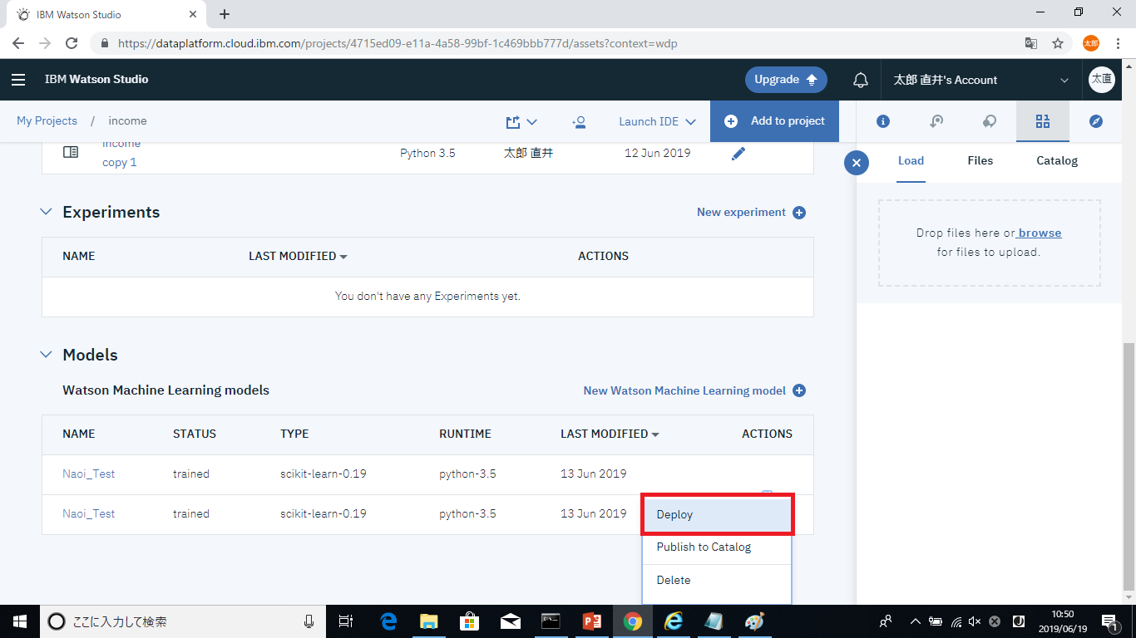
Task: Expand the account switcher dropdown
Action: pyautogui.click(x=1064, y=81)
